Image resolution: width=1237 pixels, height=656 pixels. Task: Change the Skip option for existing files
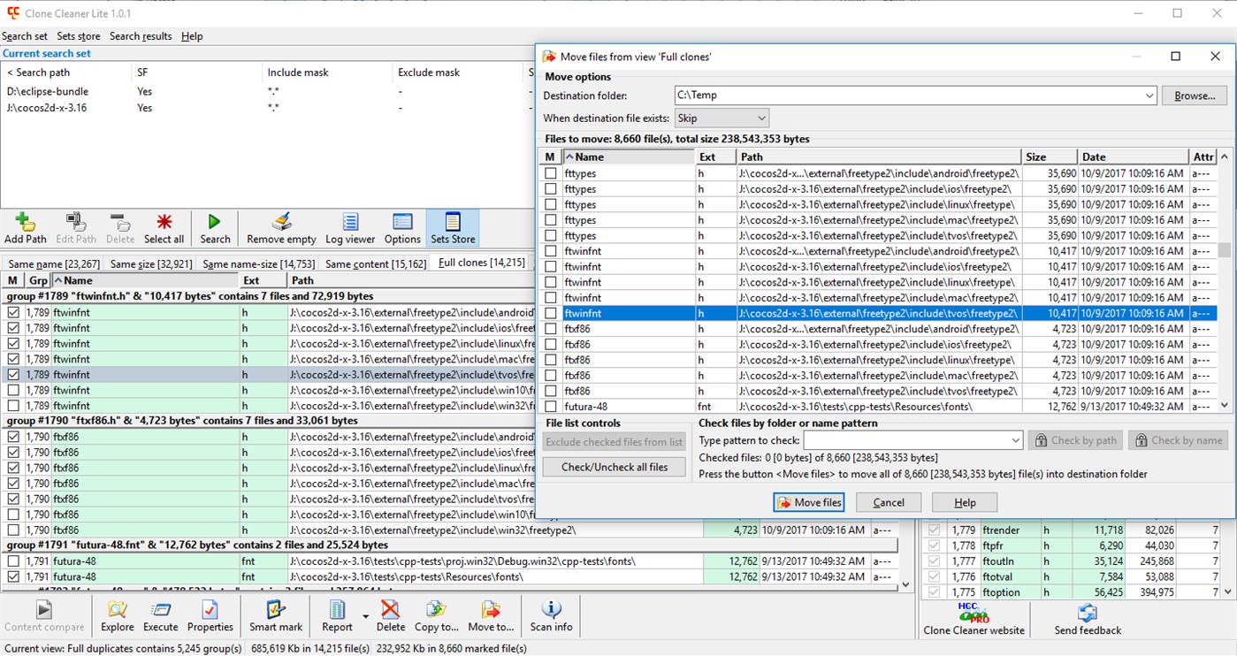(752, 117)
